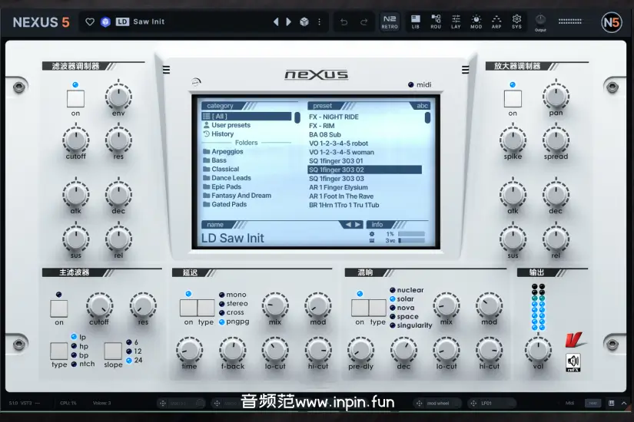Click the filter modulator cutoff knob
The height and width of the screenshot is (422, 634).
[x=75, y=140]
